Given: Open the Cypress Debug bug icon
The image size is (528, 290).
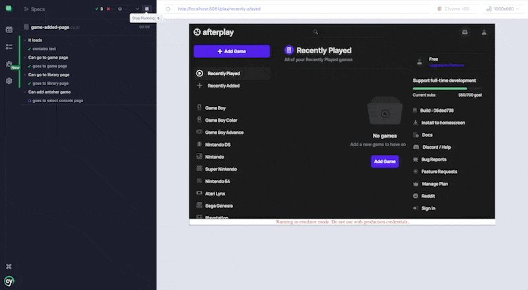Looking at the screenshot, I should tap(9, 64).
